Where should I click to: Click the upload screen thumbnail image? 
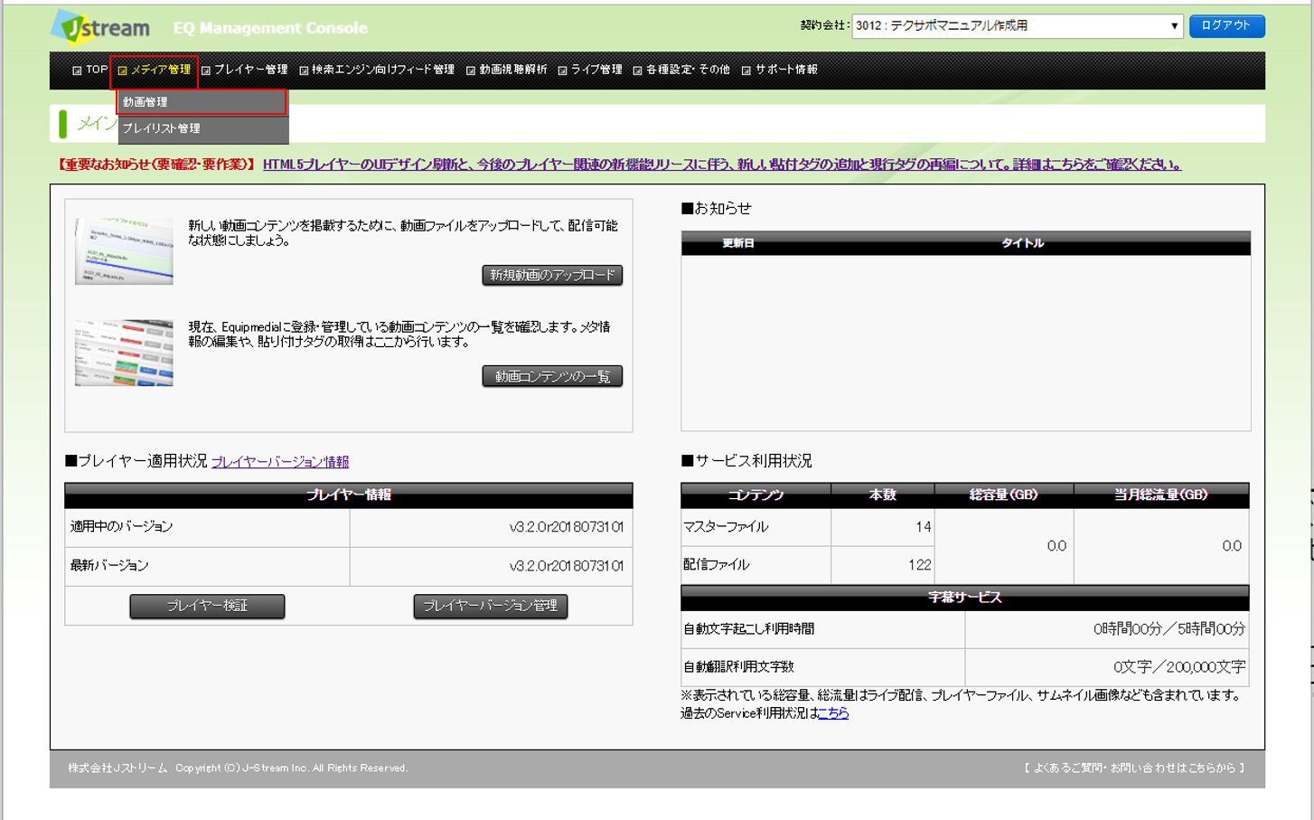tap(124, 250)
